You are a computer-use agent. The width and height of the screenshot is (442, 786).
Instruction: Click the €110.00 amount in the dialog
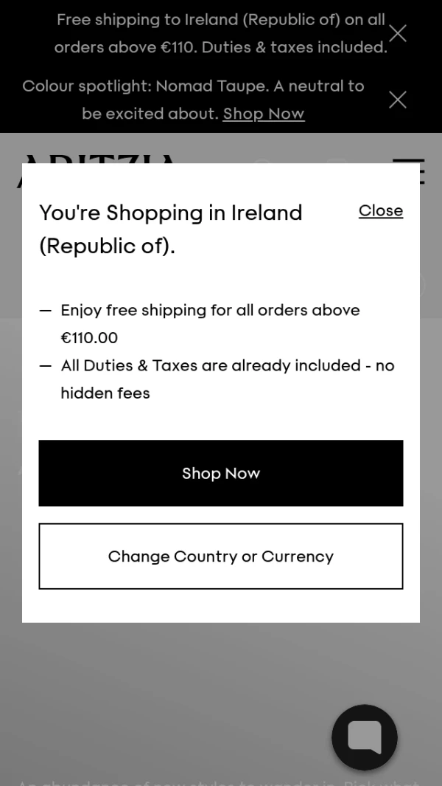89,338
